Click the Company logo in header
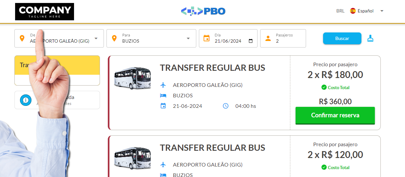This screenshot has width=405, height=177. [x=45, y=11]
